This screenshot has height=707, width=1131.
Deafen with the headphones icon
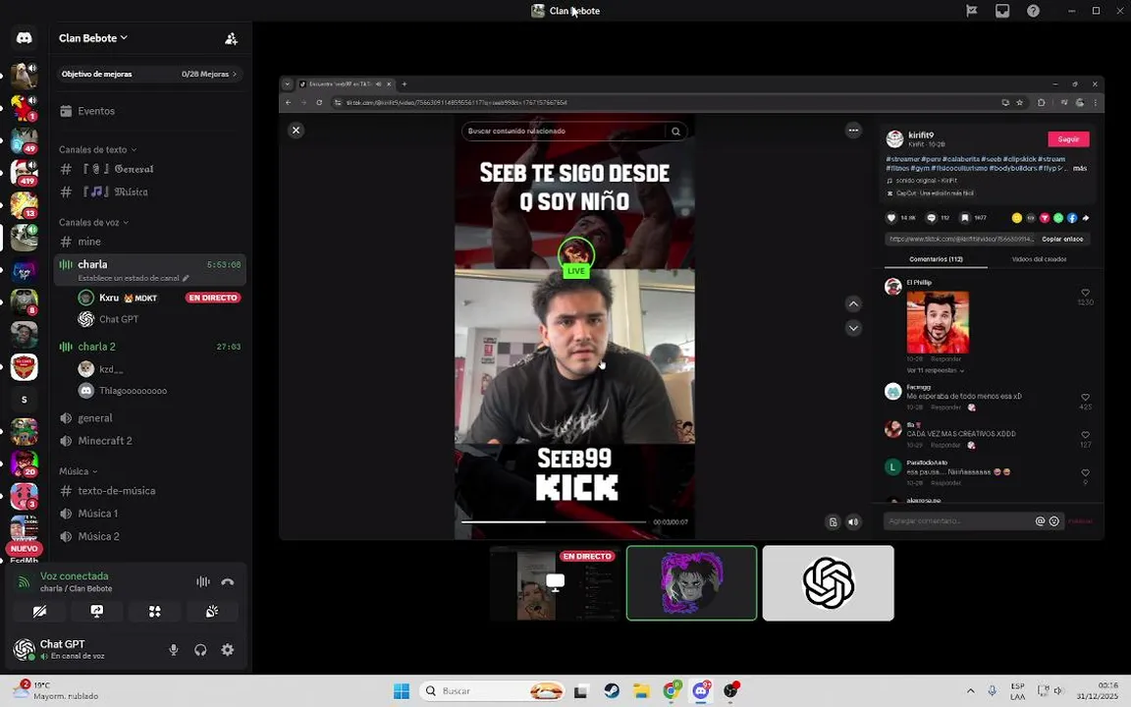(200, 650)
